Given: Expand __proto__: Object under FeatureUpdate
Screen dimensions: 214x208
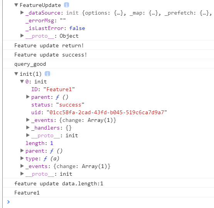Looking at the screenshot, I should [22, 36].
